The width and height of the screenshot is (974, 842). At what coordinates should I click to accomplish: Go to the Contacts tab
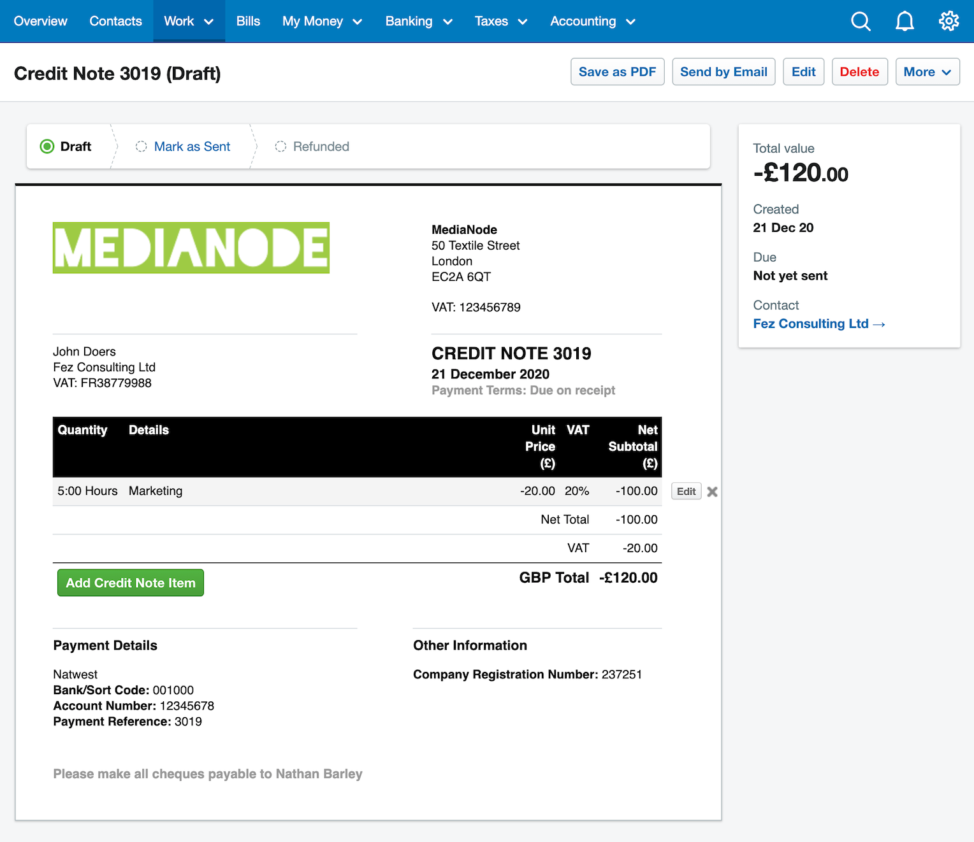(x=115, y=21)
